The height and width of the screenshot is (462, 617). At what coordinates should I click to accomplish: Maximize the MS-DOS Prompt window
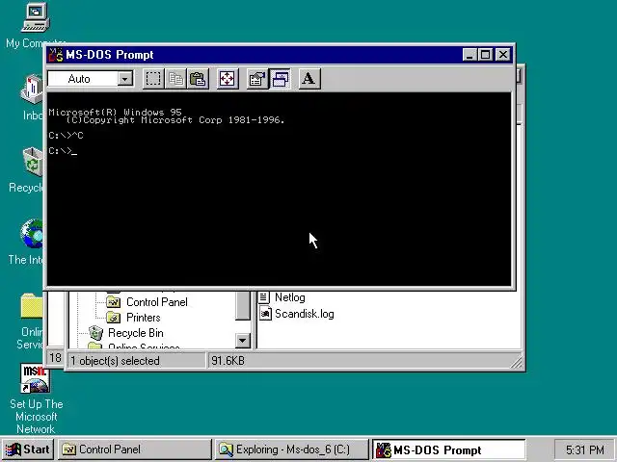pos(485,55)
